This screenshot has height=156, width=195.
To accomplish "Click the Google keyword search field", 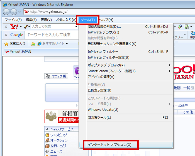I will (52, 35).
